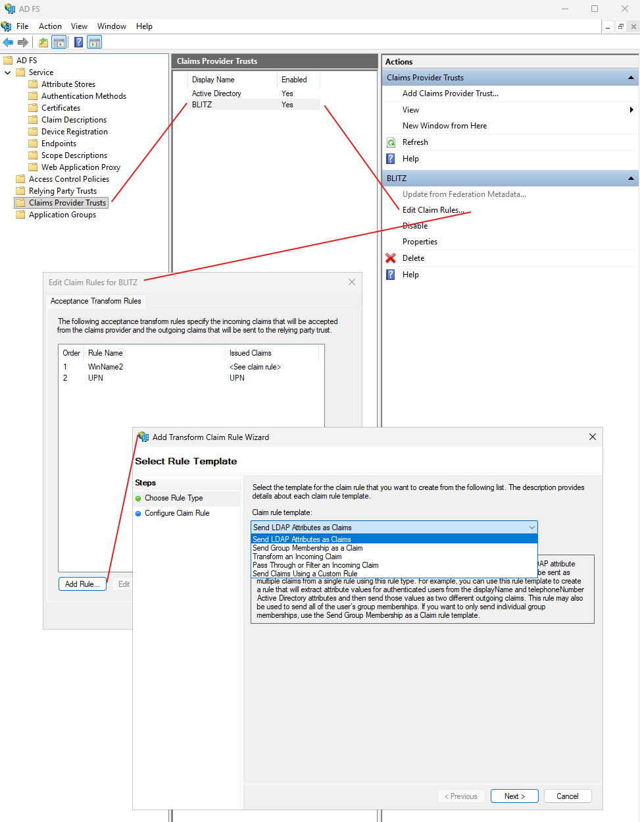
Task: Toggle the Show/Hide Action Pane toolbar icon
Action: click(x=95, y=42)
